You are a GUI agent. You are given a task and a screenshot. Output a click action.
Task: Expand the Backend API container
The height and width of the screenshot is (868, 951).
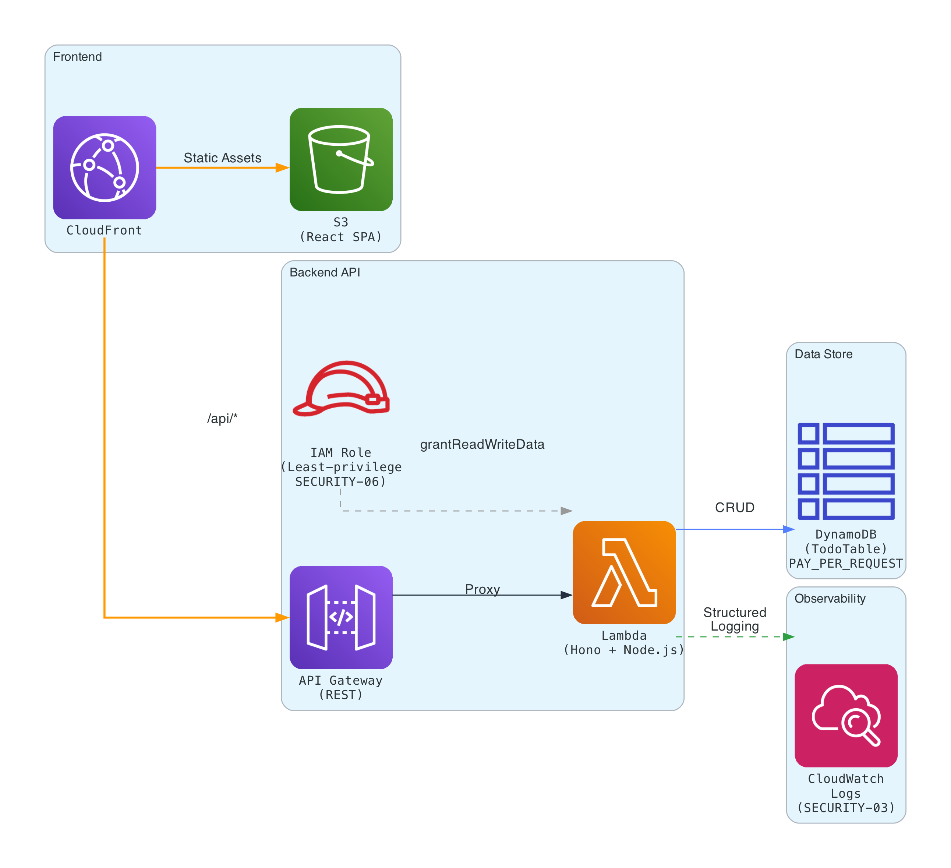[x=325, y=273]
